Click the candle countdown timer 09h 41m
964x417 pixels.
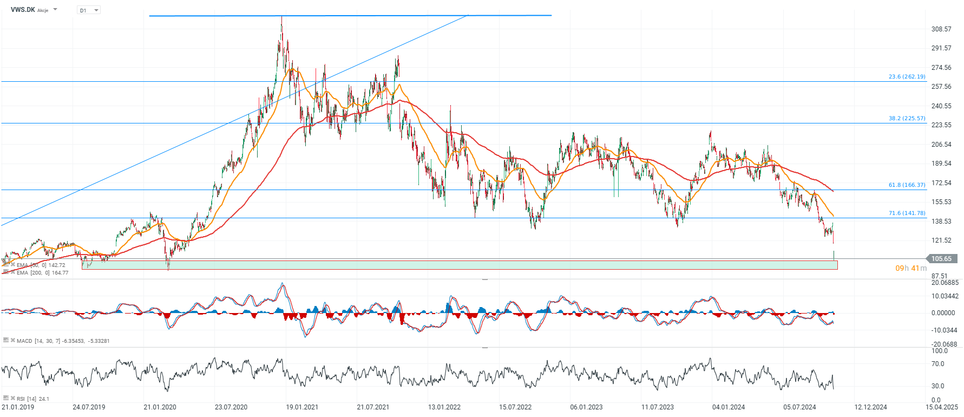pos(911,268)
